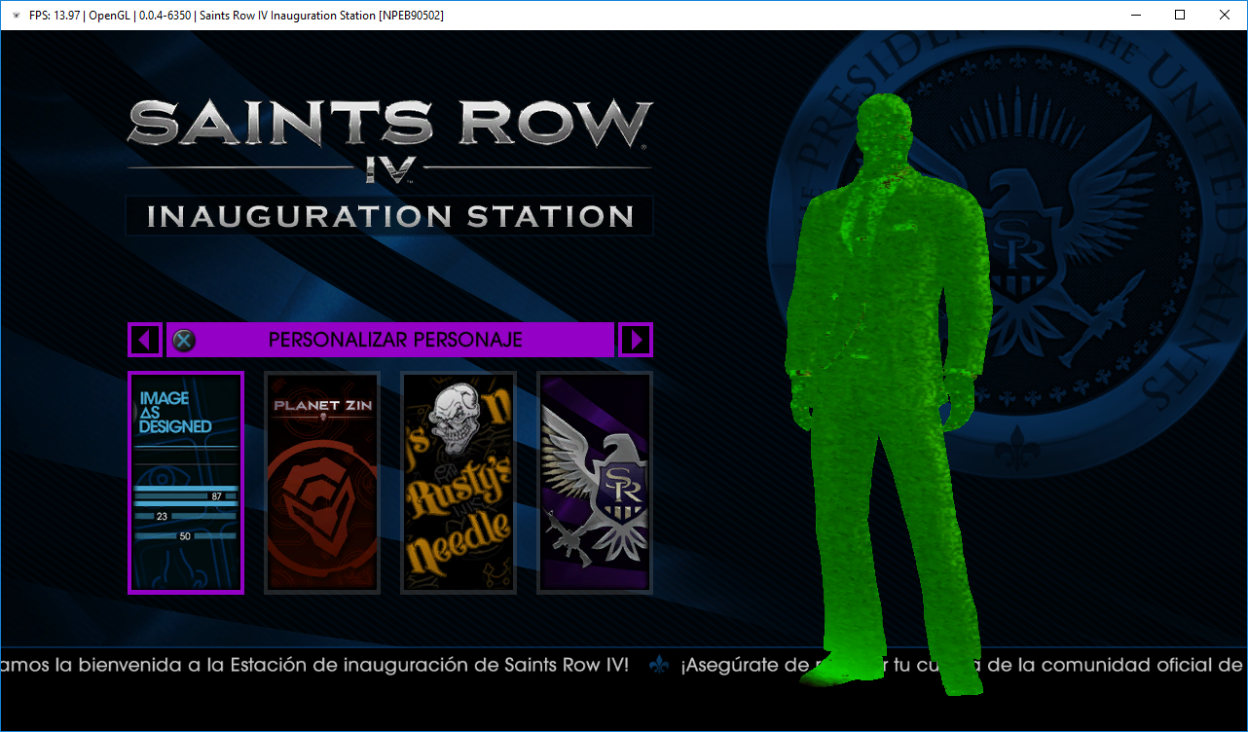Click the slider value 87 on the card
The height and width of the screenshot is (732, 1248).
click(x=216, y=496)
